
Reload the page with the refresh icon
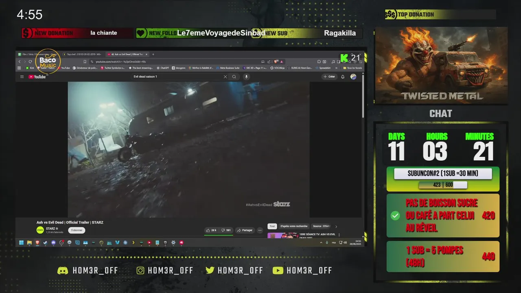pyautogui.click(x=30, y=61)
